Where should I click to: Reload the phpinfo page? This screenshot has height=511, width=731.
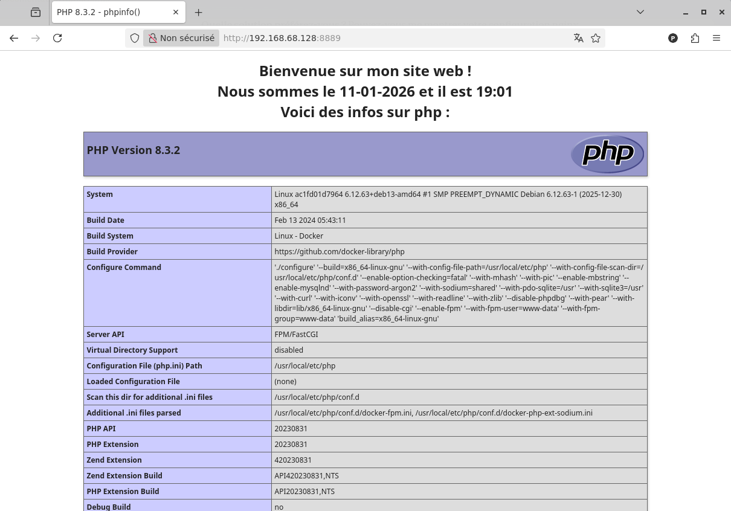pos(57,38)
